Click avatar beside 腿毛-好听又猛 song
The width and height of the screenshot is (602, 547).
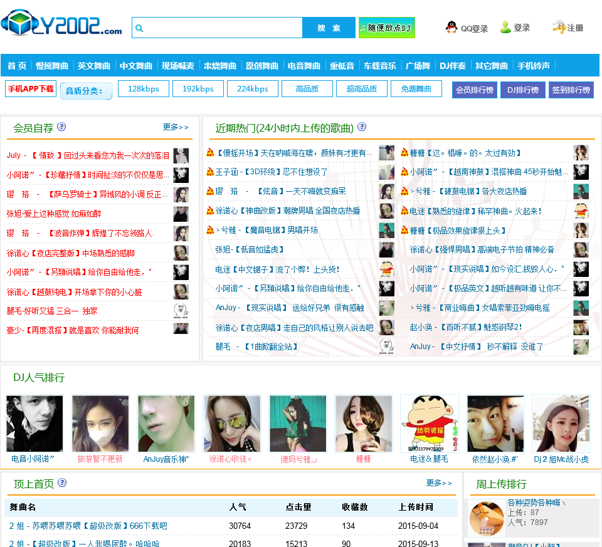[x=181, y=311]
